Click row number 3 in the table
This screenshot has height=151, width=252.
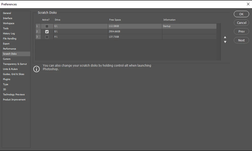[x=38, y=37]
